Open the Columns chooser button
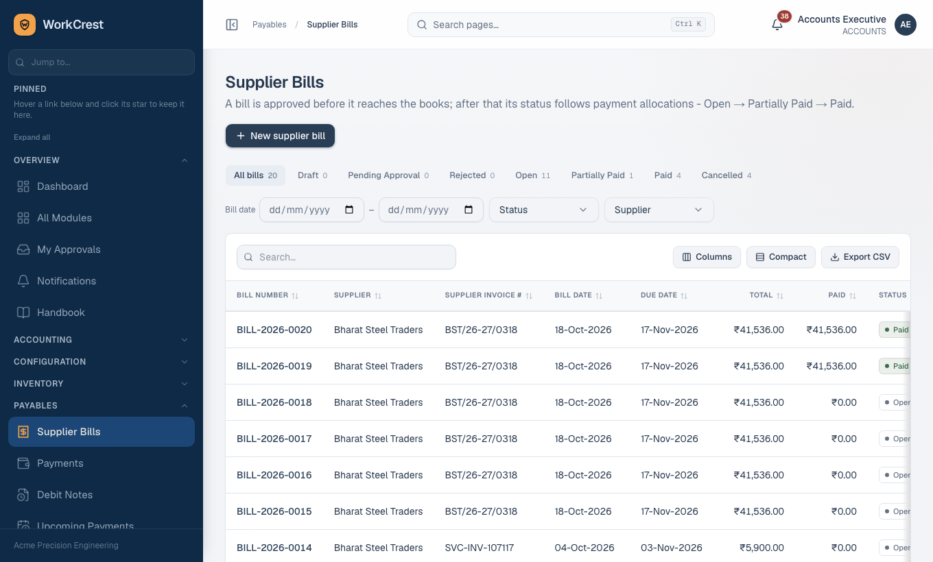The image size is (933, 562). click(707, 257)
